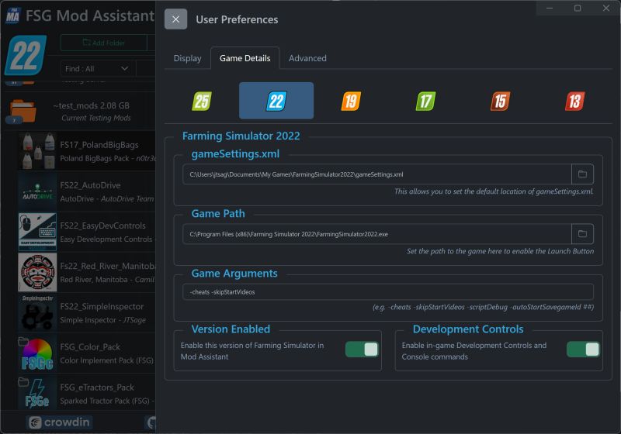
Task: Select the FS22_SimpleInspector mod icon
Action: pyautogui.click(x=37, y=312)
